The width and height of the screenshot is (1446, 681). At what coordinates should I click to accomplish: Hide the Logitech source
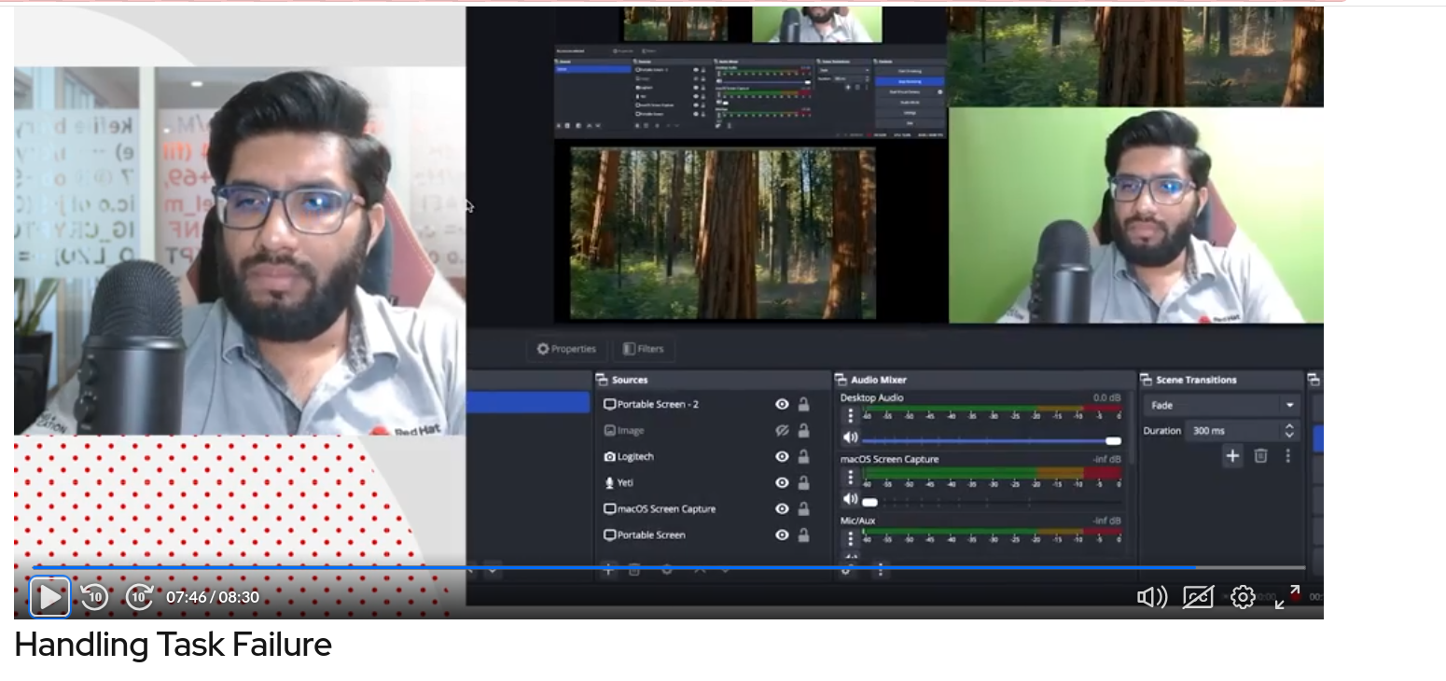pyautogui.click(x=782, y=456)
